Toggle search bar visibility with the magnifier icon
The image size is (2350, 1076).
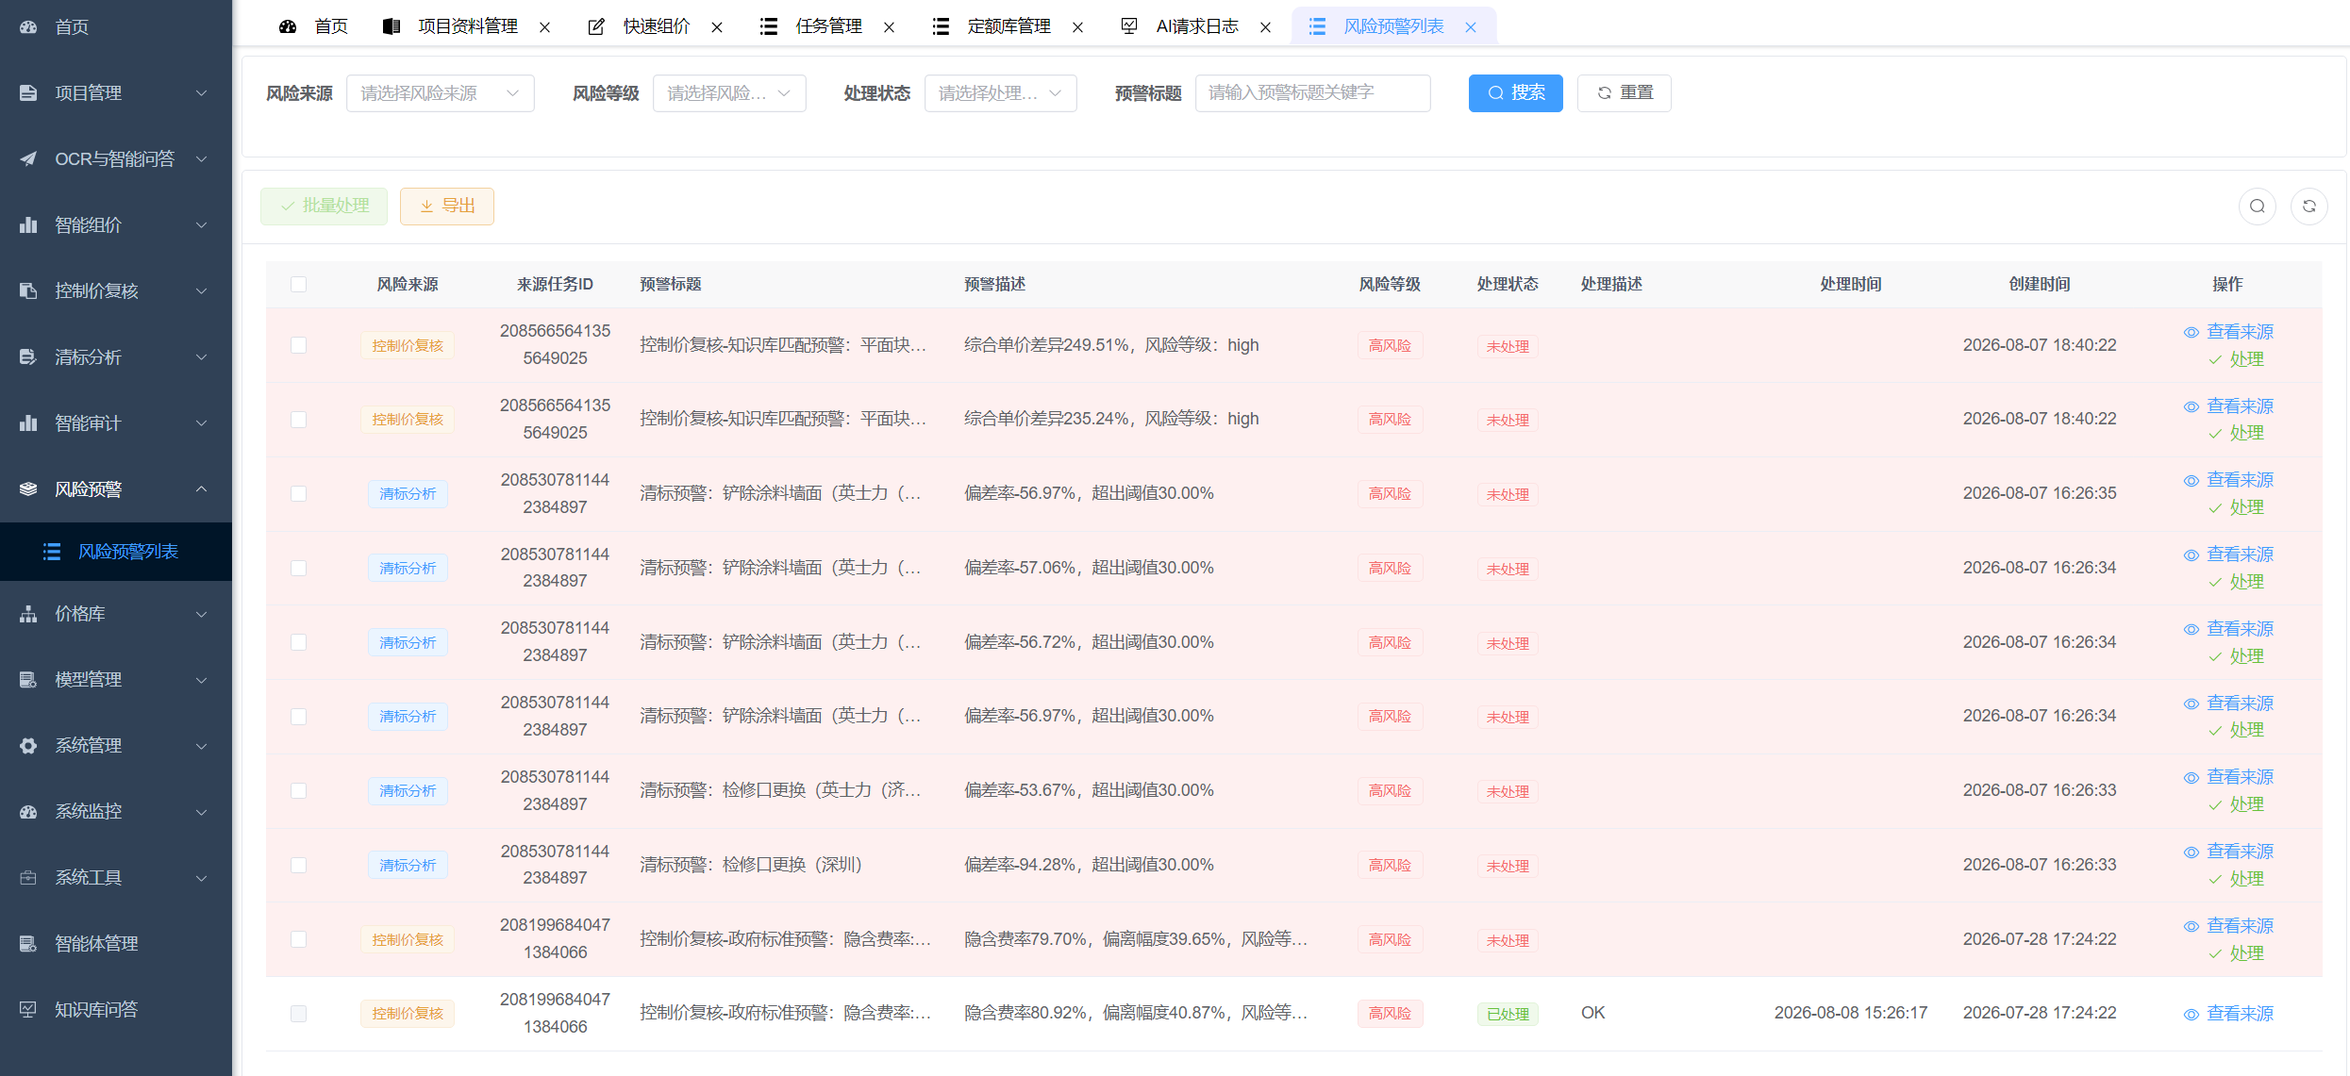click(2258, 207)
